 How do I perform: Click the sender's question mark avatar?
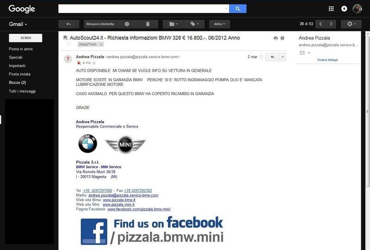68,59
